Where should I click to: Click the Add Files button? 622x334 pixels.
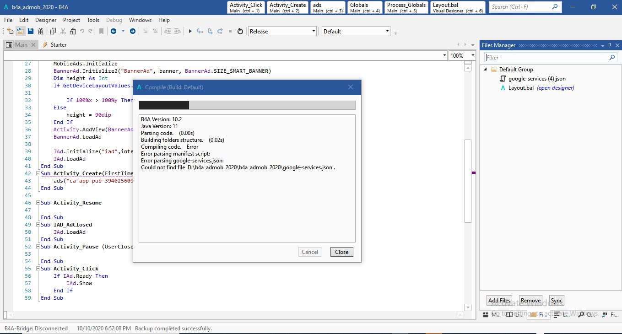[x=499, y=301]
